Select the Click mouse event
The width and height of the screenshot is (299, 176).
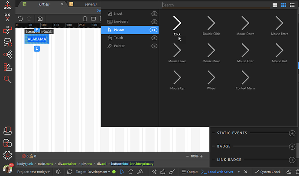177,26
